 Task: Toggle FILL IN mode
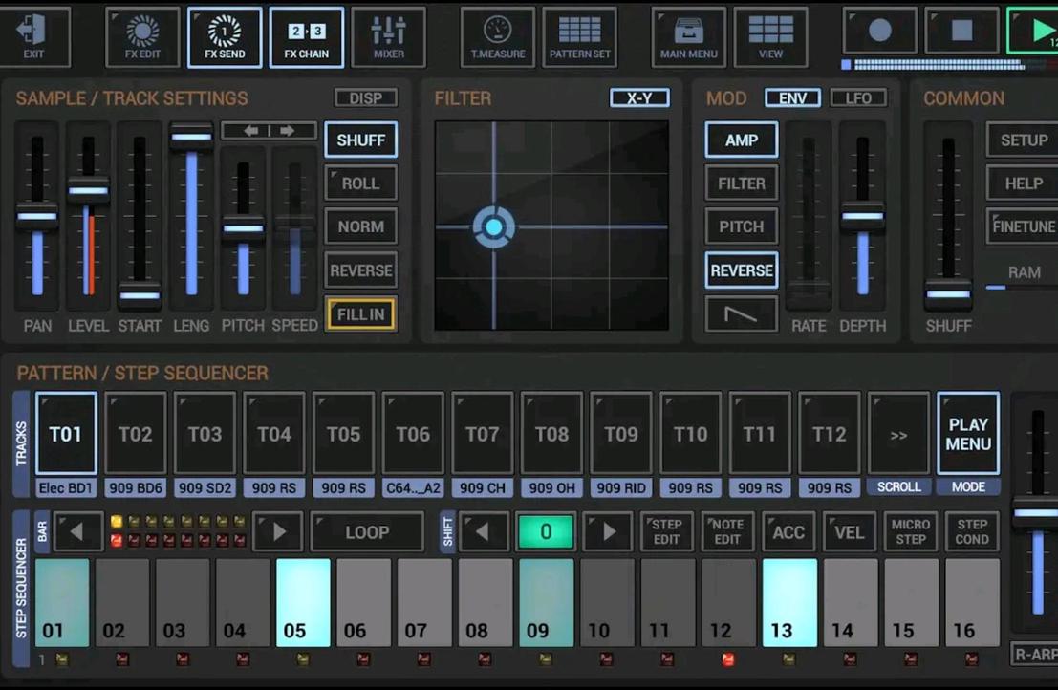(x=360, y=313)
